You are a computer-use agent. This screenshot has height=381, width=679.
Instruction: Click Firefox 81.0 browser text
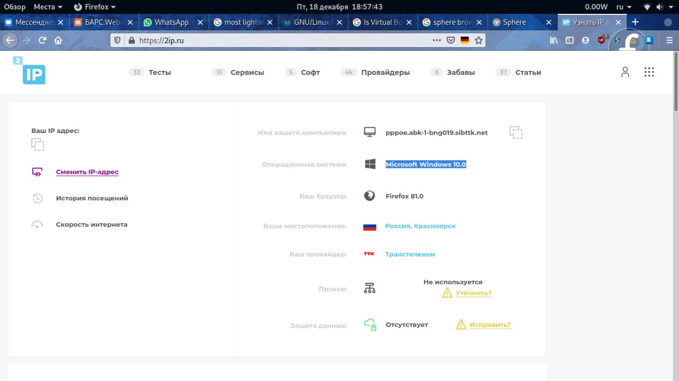click(x=404, y=196)
